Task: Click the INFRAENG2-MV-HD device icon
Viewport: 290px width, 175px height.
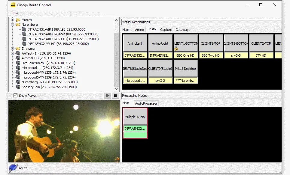Action: [23, 44]
